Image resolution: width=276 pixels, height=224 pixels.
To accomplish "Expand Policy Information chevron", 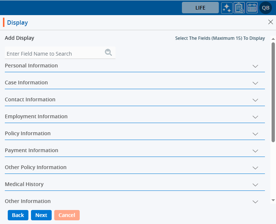I will click(255, 134).
